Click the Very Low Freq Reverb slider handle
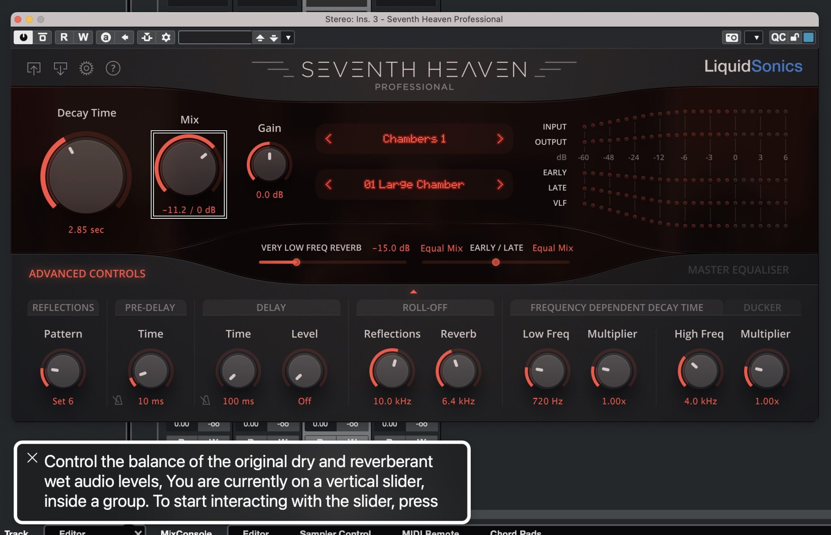The width and height of the screenshot is (831, 535). pos(296,262)
